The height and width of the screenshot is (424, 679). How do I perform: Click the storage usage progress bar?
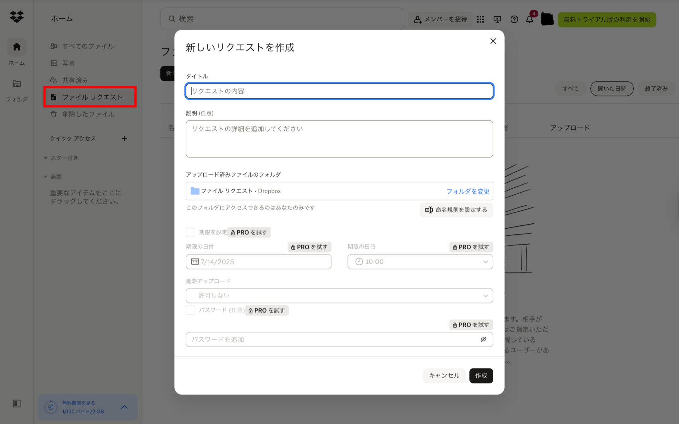click(x=51, y=407)
